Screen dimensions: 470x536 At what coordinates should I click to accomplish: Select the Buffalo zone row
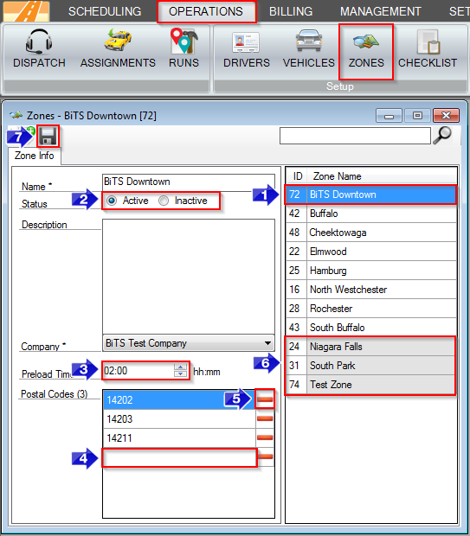point(371,214)
